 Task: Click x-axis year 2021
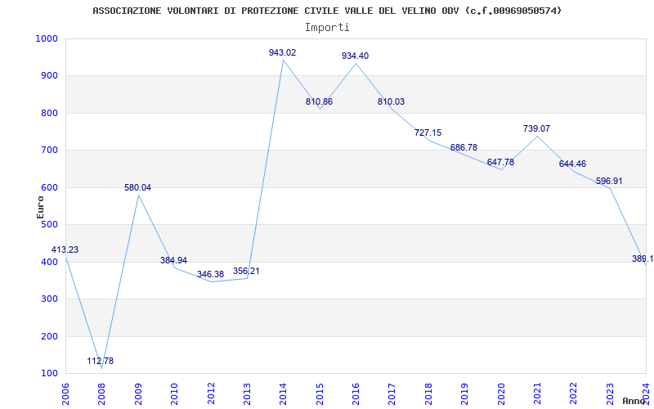click(x=537, y=394)
